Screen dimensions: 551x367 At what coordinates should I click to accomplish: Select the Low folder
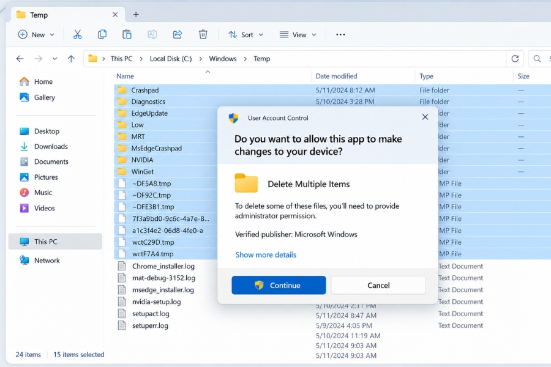(x=137, y=125)
